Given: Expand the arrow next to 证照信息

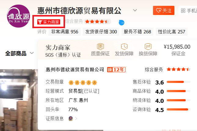Looking at the screenshot, I should point(76,118).
